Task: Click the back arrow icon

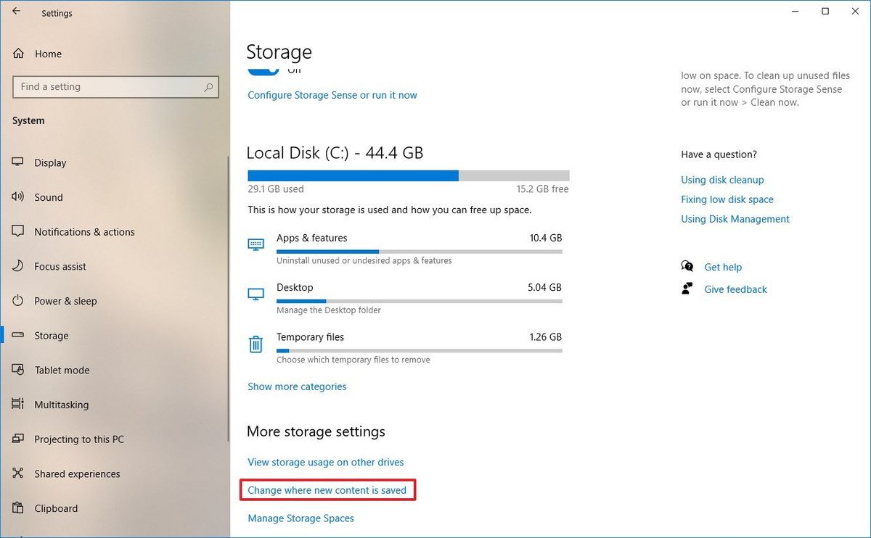Action: [16, 12]
